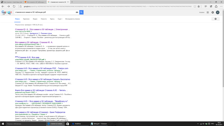Switch to 'Вся химия в 50 таблицах' tab
Image resolution: width=224 pixels, height=126 pixels.
35,2
